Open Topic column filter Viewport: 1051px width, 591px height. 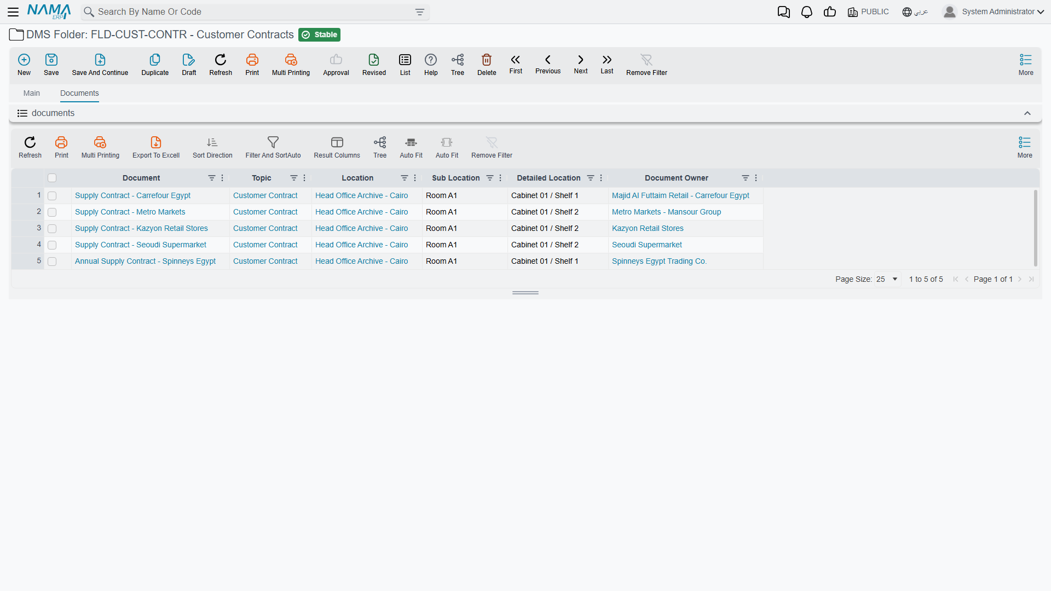294,178
